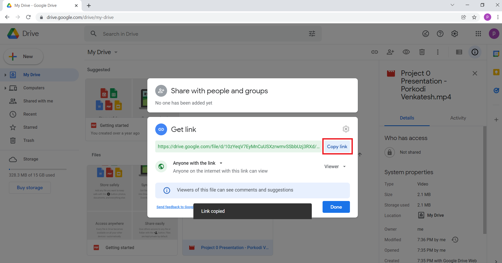
Task: Toggle the list layout view
Action: coord(459,52)
